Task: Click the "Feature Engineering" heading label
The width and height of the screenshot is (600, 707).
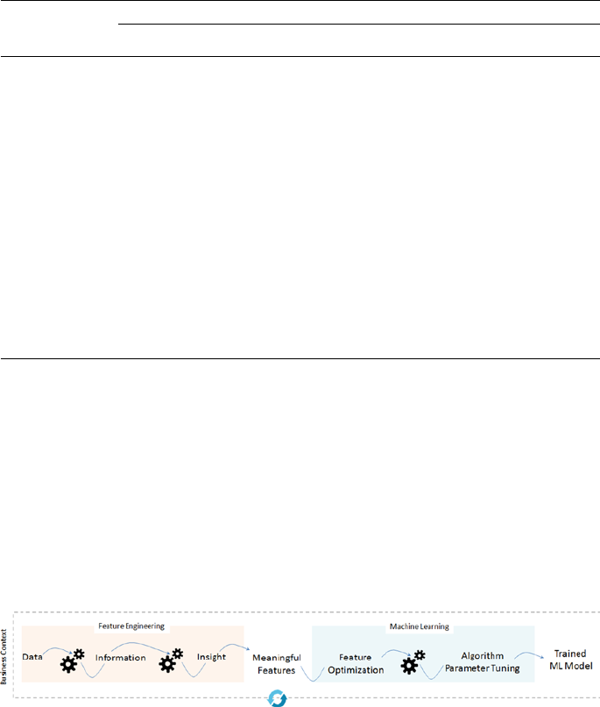Action: 131,626
